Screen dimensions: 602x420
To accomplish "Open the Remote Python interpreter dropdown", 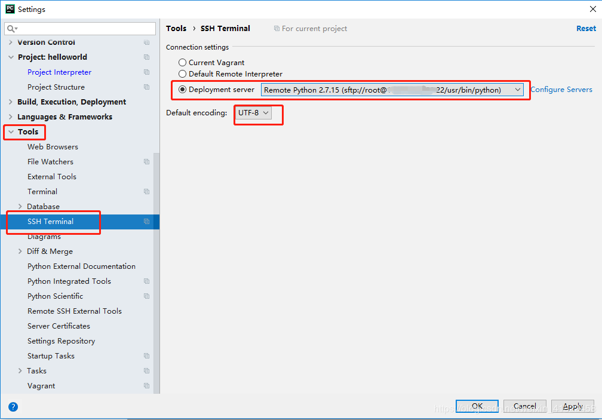I will (x=517, y=90).
